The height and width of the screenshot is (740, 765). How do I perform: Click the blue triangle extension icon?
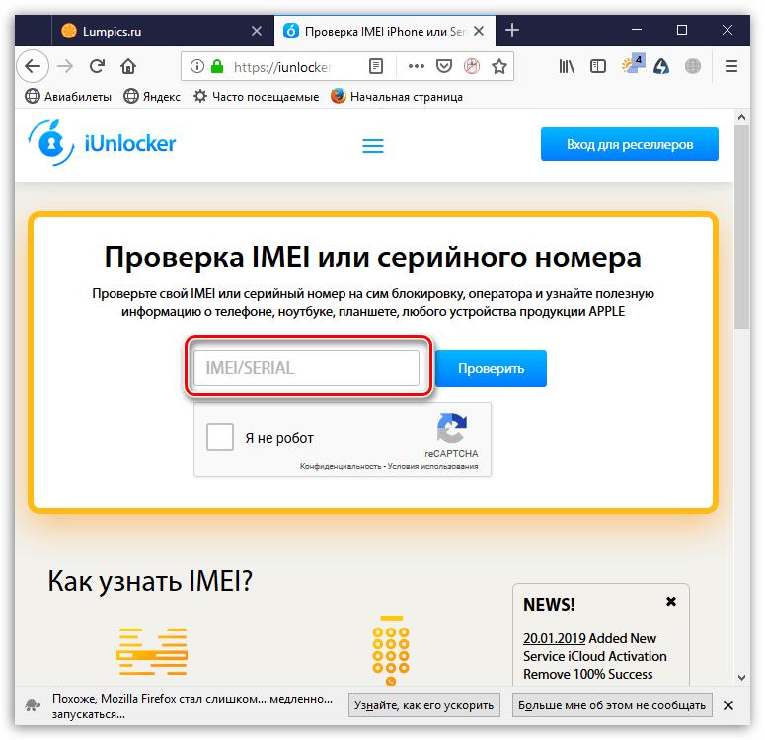pos(661,66)
